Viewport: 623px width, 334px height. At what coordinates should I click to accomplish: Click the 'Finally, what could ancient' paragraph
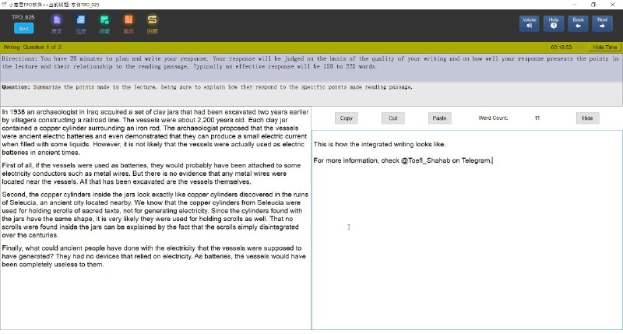(153, 256)
